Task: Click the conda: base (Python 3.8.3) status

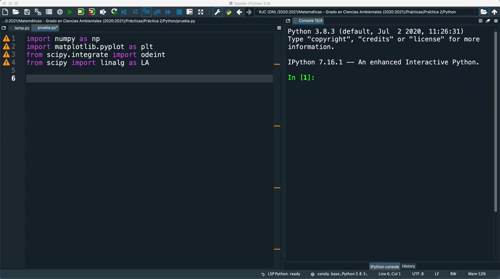Action: pyautogui.click(x=339, y=274)
